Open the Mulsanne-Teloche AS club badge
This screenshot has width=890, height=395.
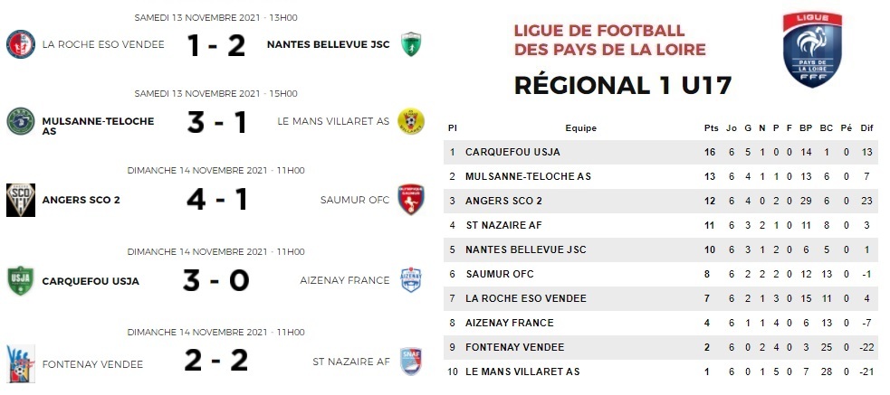(20, 121)
